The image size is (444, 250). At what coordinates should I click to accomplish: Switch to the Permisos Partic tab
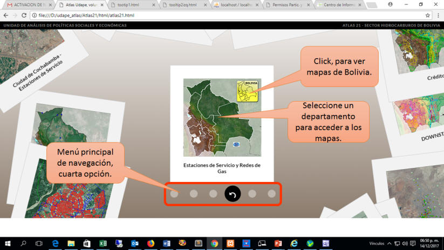pyautogui.click(x=288, y=5)
